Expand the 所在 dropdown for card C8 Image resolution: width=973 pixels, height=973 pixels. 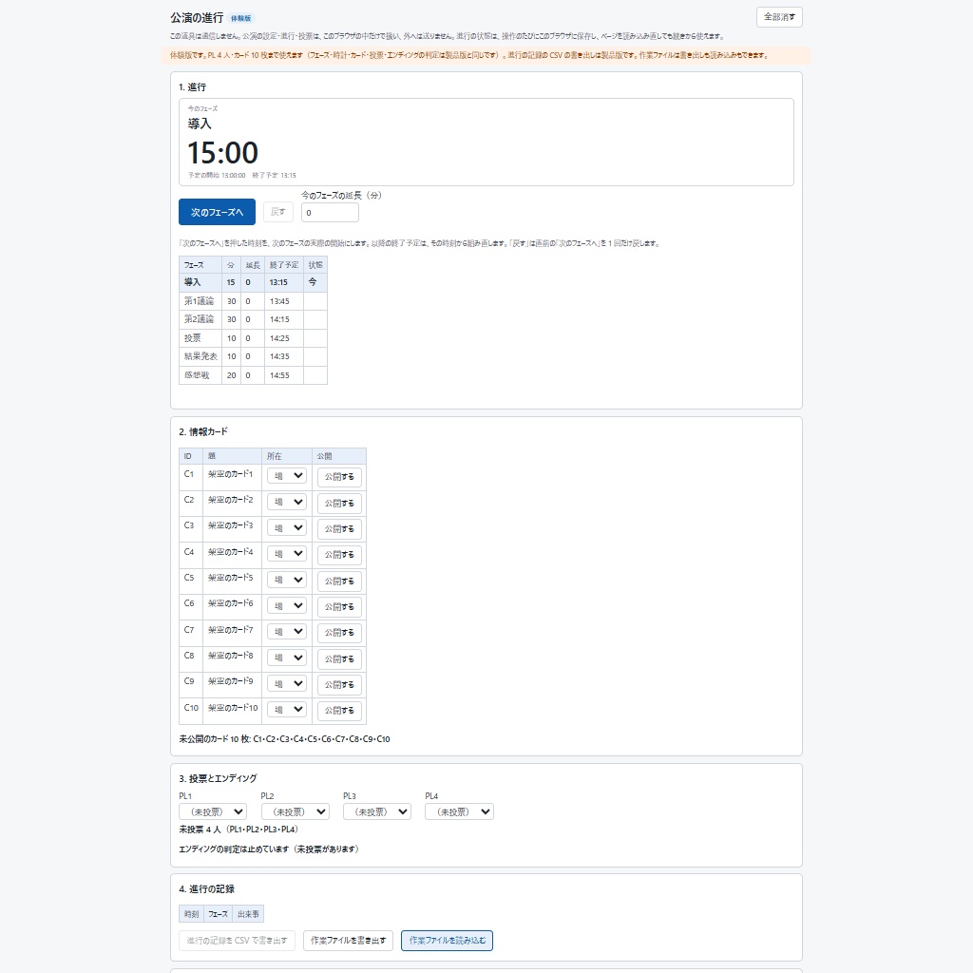click(287, 658)
